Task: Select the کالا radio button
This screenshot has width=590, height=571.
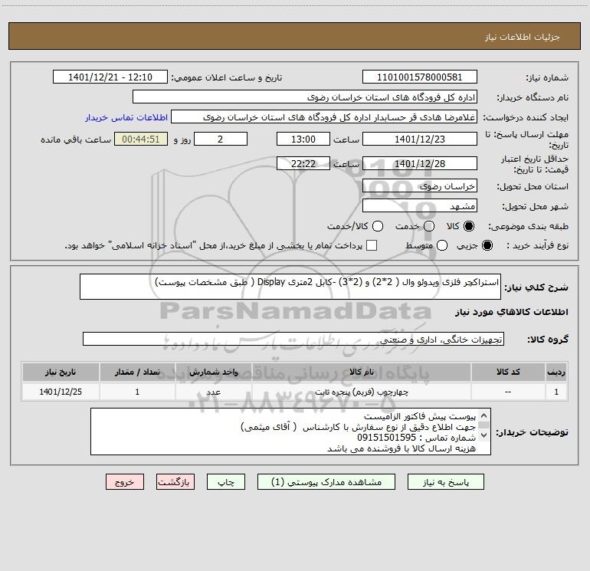Action: 469,226
